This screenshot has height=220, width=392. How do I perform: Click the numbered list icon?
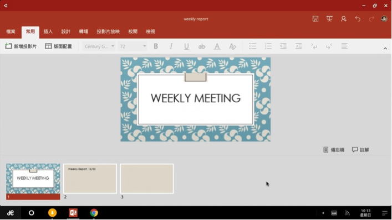pyautogui.click(x=268, y=46)
